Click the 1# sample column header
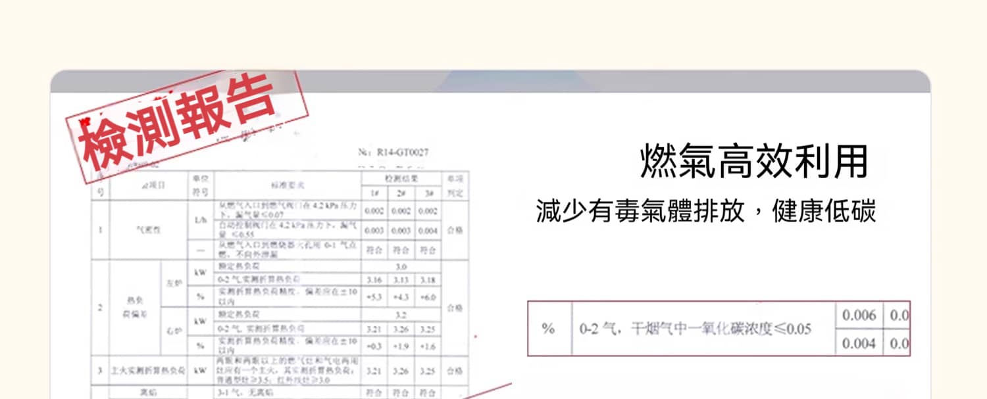This screenshot has width=987, height=399. (374, 193)
